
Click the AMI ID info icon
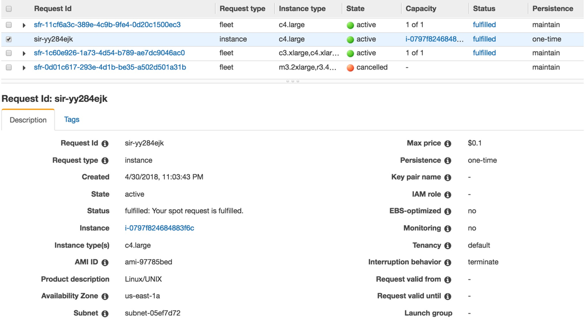click(105, 262)
